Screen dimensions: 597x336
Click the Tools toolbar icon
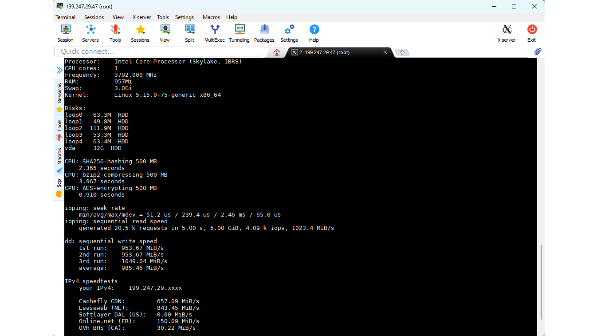[115, 33]
